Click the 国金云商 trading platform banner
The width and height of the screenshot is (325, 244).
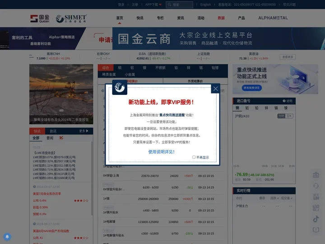pos(218,38)
